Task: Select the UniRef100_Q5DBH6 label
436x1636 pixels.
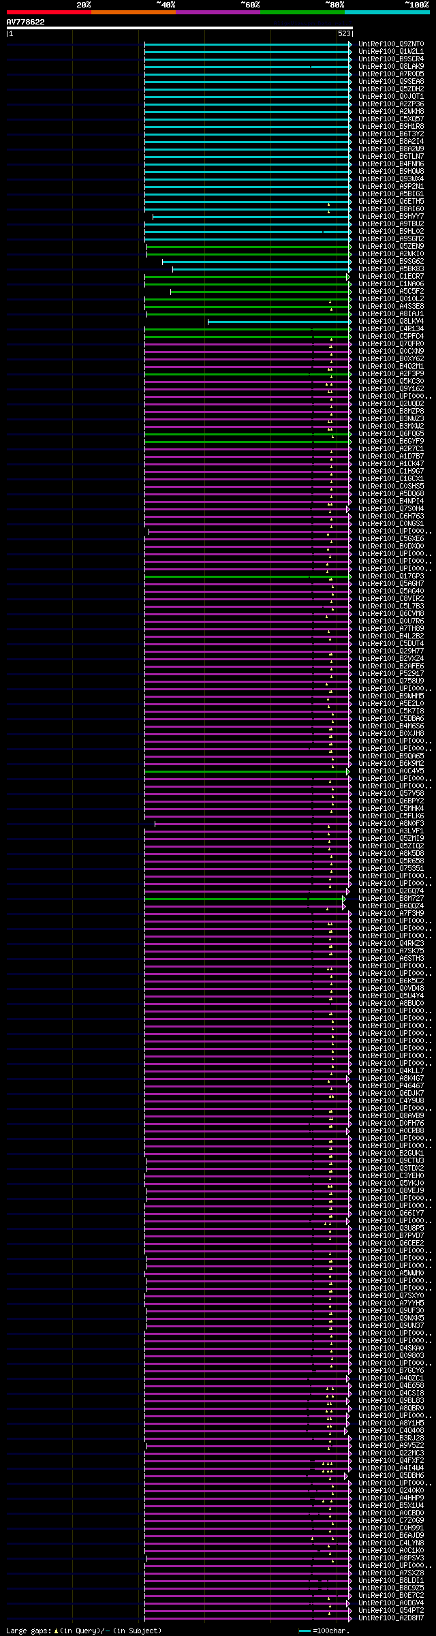Action: pyautogui.click(x=391, y=1476)
